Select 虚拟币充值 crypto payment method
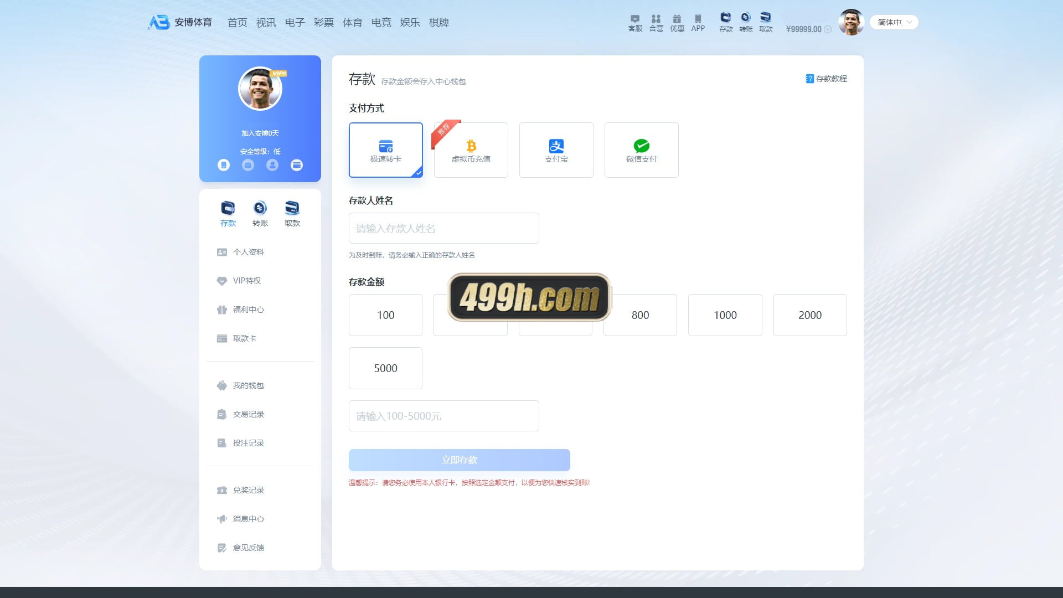Viewport: 1063px width, 598px height. click(471, 150)
